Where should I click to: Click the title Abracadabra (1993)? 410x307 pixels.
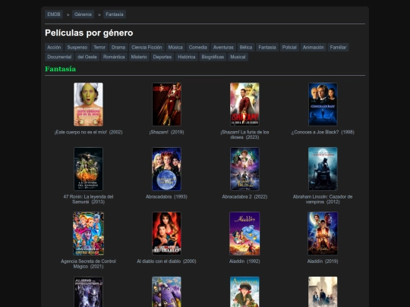(166, 197)
